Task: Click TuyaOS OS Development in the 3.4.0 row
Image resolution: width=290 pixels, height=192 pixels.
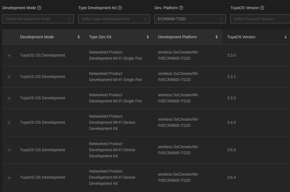Action: (43, 122)
